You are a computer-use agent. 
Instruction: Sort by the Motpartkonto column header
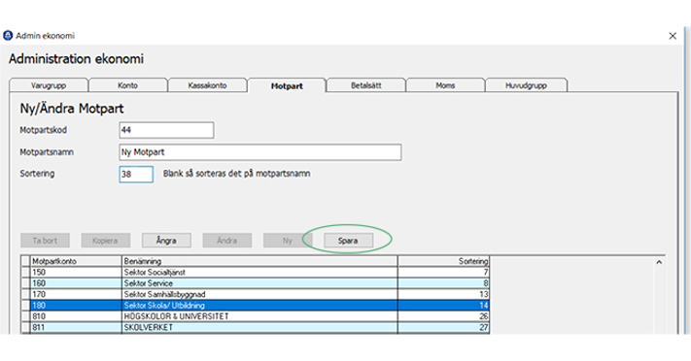[x=76, y=261]
